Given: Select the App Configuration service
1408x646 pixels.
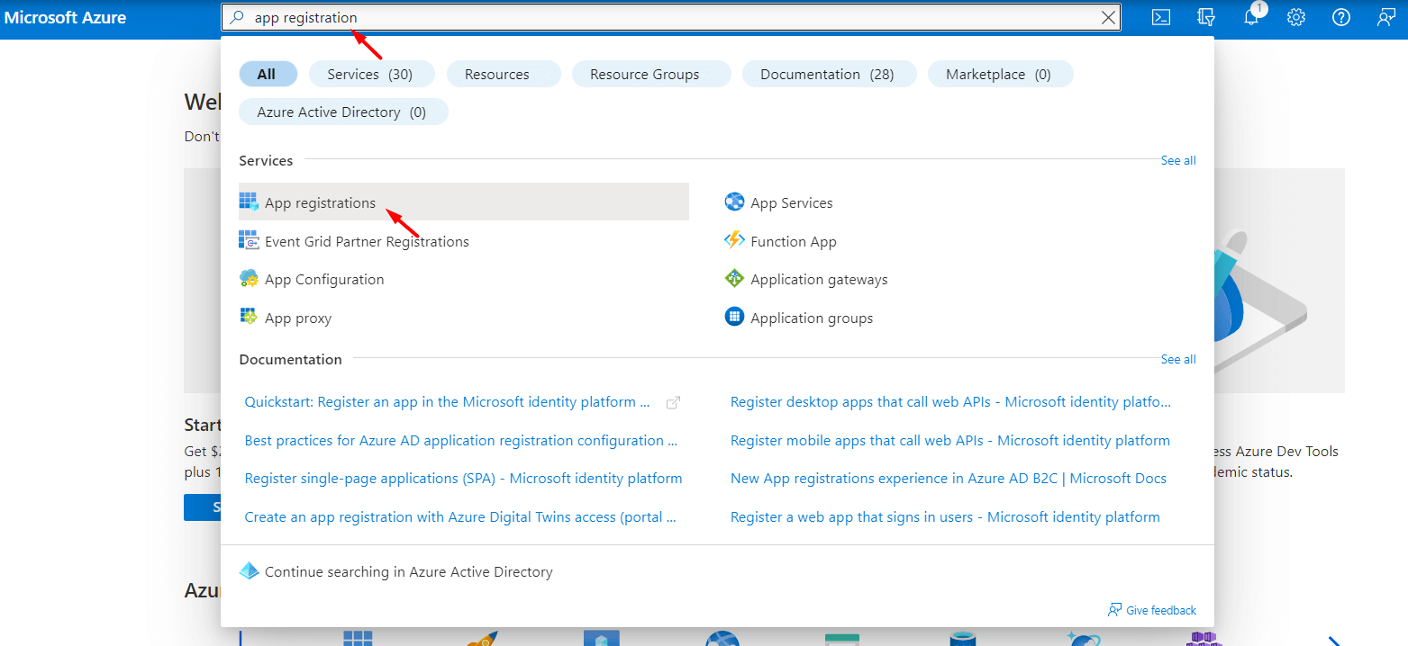Looking at the screenshot, I should 323,279.
